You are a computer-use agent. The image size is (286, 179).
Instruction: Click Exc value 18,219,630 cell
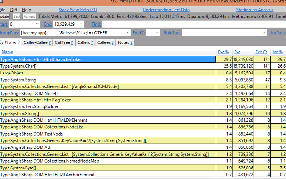[x=243, y=59]
